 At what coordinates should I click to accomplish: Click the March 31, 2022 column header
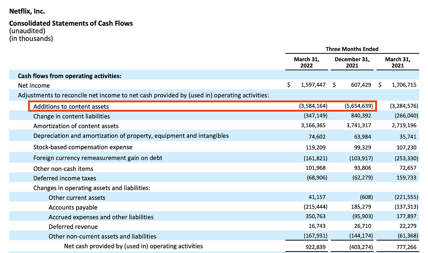pyautogui.click(x=307, y=62)
